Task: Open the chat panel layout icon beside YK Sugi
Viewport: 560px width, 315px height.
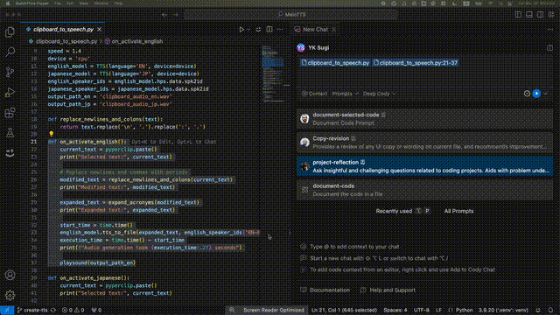Action: pos(549,48)
